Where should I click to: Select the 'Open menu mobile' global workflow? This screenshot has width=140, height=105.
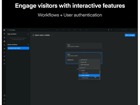[x=18, y=48]
